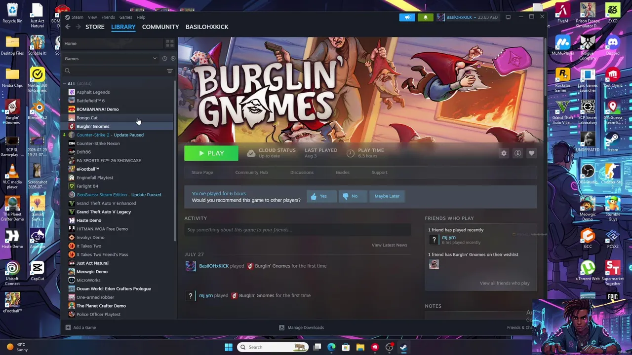632x355 pixels.
Task: Open Windows Start menu
Action: pyautogui.click(x=229, y=347)
